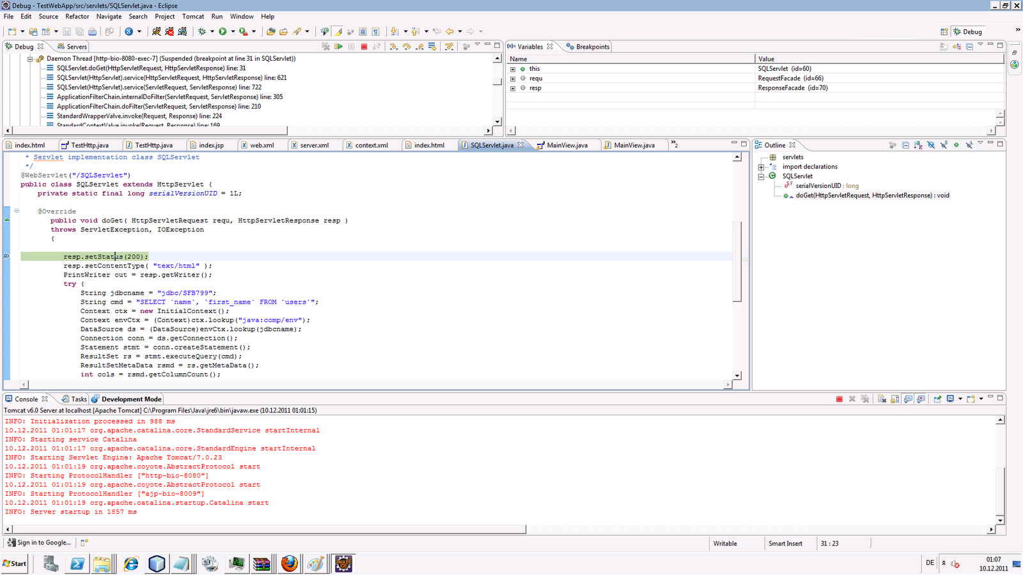Image resolution: width=1023 pixels, height=575 pixels.
Task: Toggle Show Console When Standard Out Changes
Action: coord(908,399)
